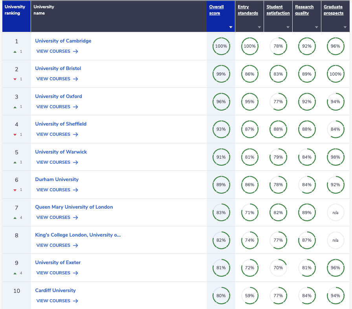The image size is (352, 309).
Task: Open University of Oxford page
Action: [x=59, y=96]
